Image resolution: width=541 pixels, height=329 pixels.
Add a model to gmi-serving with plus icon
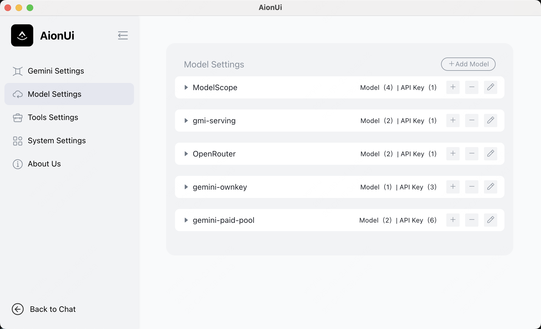453,121
